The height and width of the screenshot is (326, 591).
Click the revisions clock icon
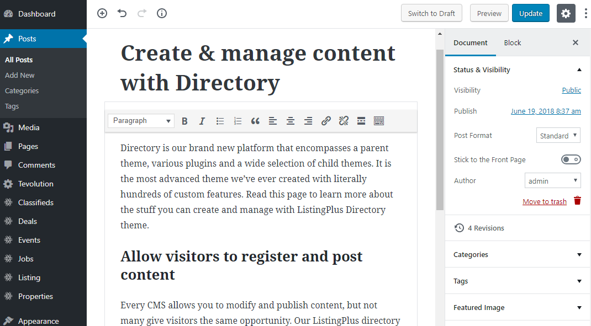pos(459,228)
